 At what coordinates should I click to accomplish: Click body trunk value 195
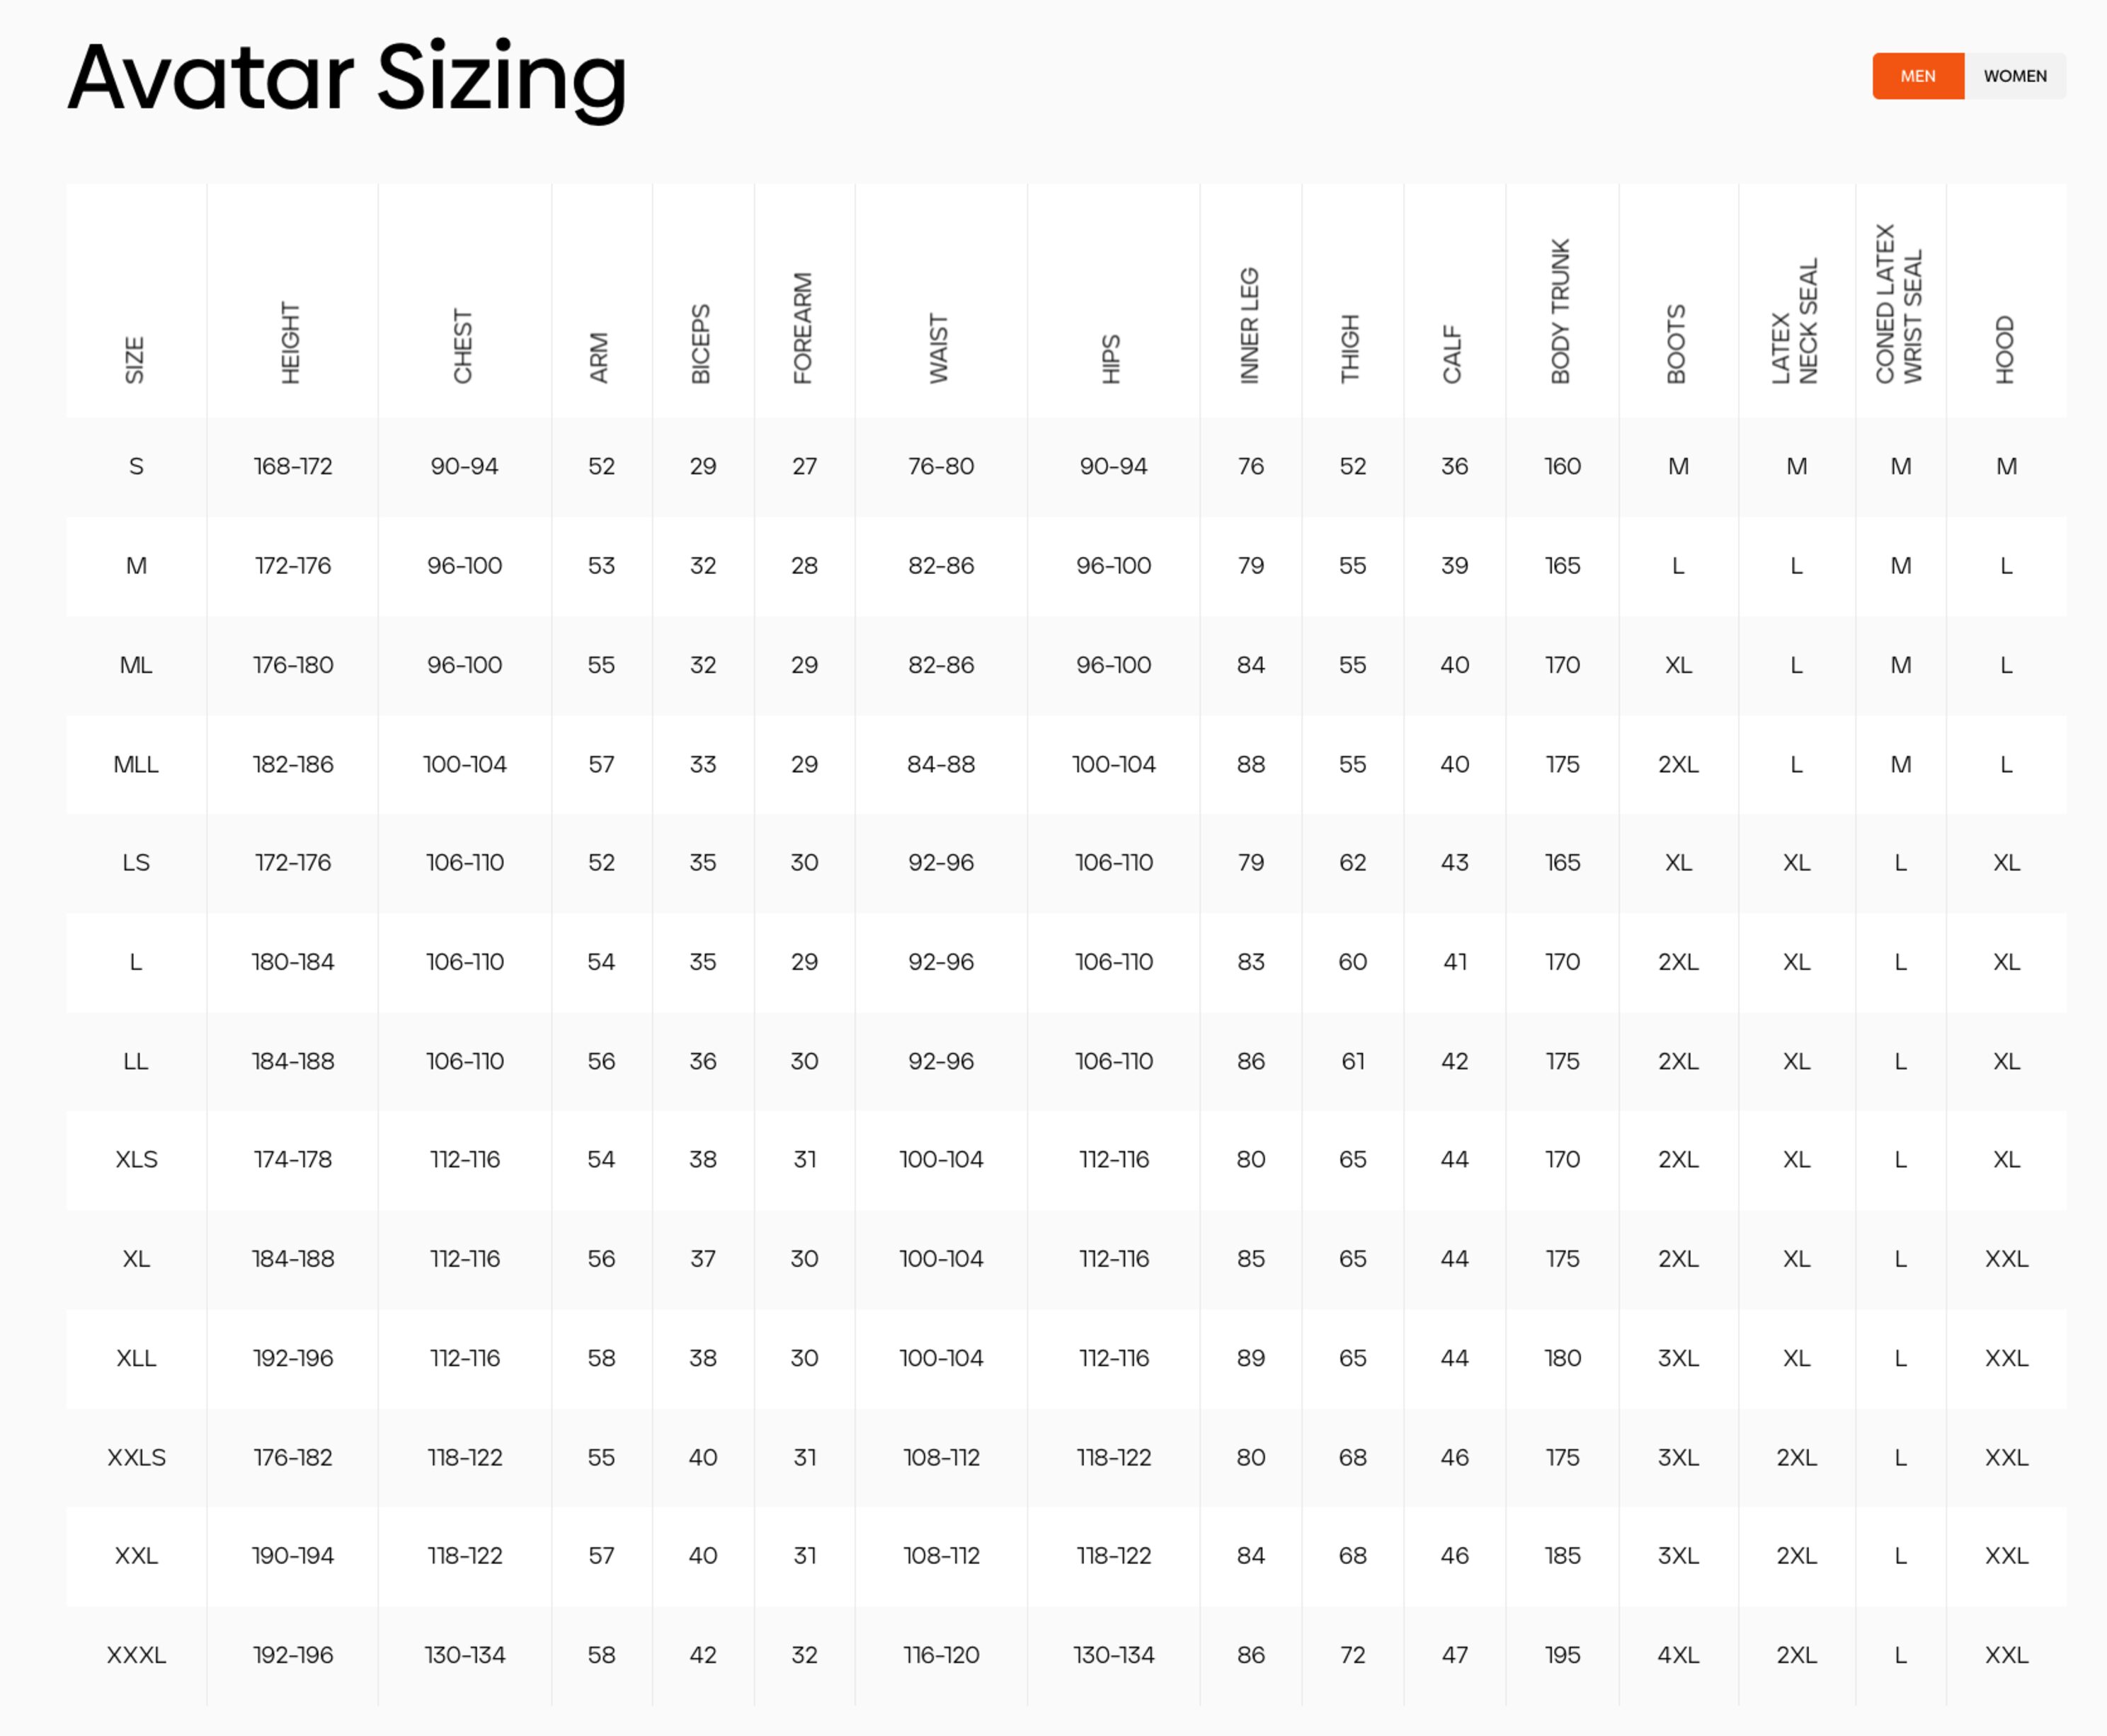(1562, 1655)
